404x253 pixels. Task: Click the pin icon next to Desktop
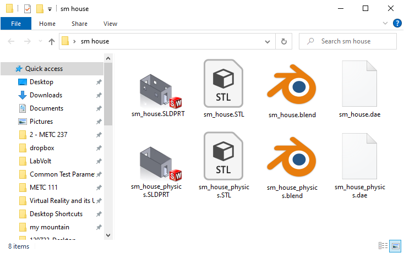(99, 82)
